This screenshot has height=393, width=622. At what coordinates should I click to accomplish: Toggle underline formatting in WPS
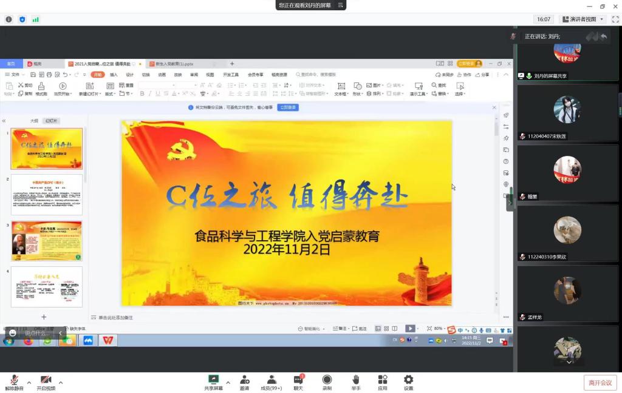pos(158,94)
